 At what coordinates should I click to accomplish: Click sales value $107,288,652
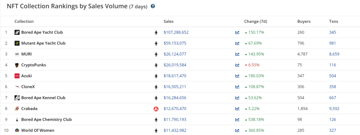pos(176,32)
